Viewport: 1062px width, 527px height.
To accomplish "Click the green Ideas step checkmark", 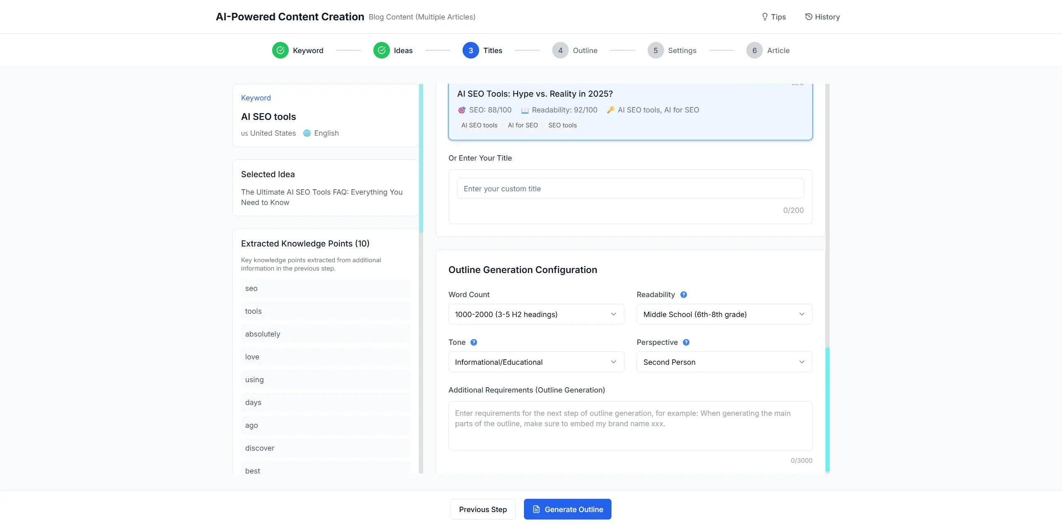I will tap(381, 50).
